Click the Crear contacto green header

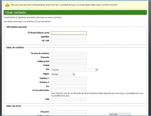click(75, 12)
